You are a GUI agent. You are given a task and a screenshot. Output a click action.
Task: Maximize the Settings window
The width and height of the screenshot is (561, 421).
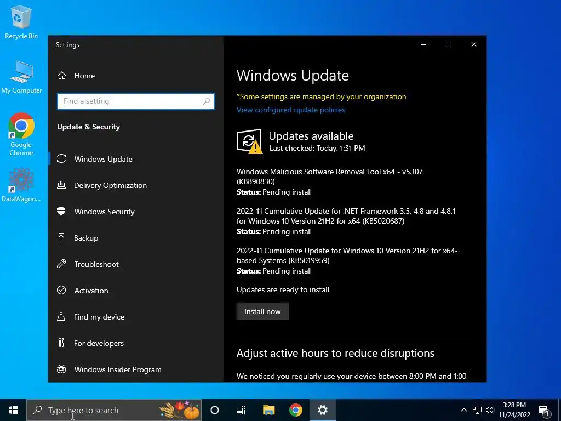[449, 44]
